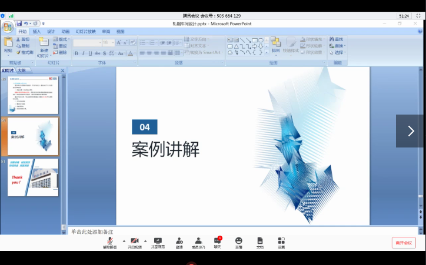This screenshot has height=265, width=426.
Task: Turn on the video camera
Action: pyautogui.click(x=135, y=241)
